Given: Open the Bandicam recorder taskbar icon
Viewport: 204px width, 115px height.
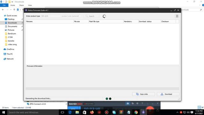Looking at the screenshot, I should coord(106,112).
